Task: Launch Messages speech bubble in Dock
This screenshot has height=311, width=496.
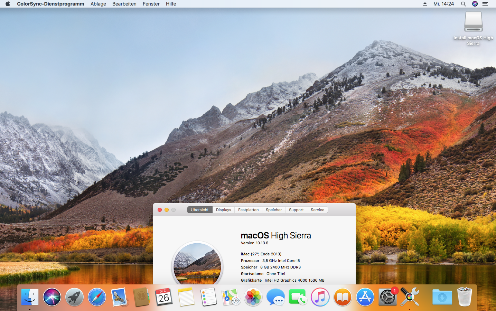Action: pyautogui.click(x=275, y=297)
